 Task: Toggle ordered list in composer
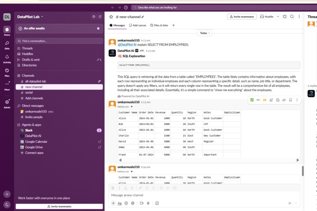pyautogui.click(x=147, y=188)
